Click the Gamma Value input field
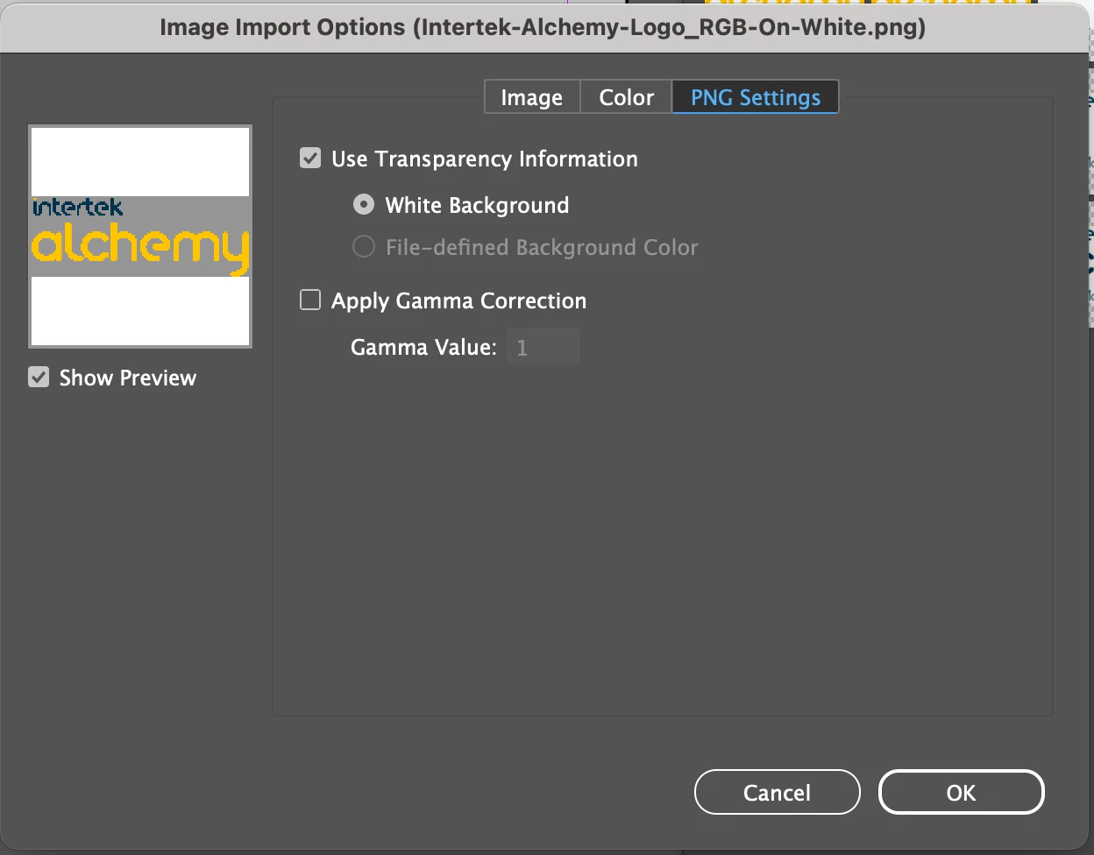Image resolution: width=1094 pixels, height=855 pixels. 543,347
